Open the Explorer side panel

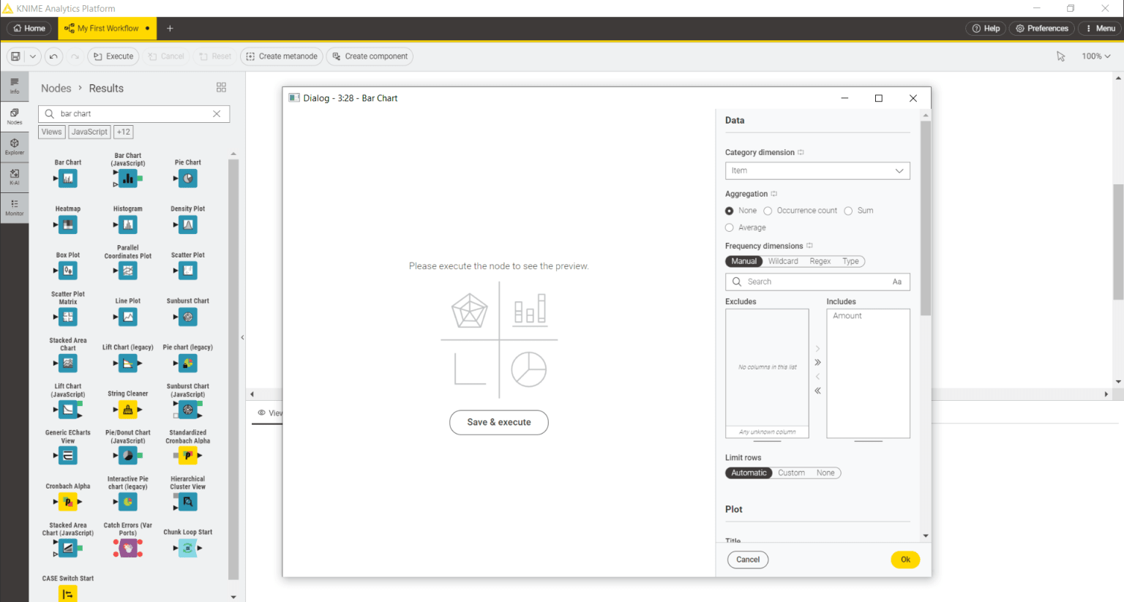point(15,147)
